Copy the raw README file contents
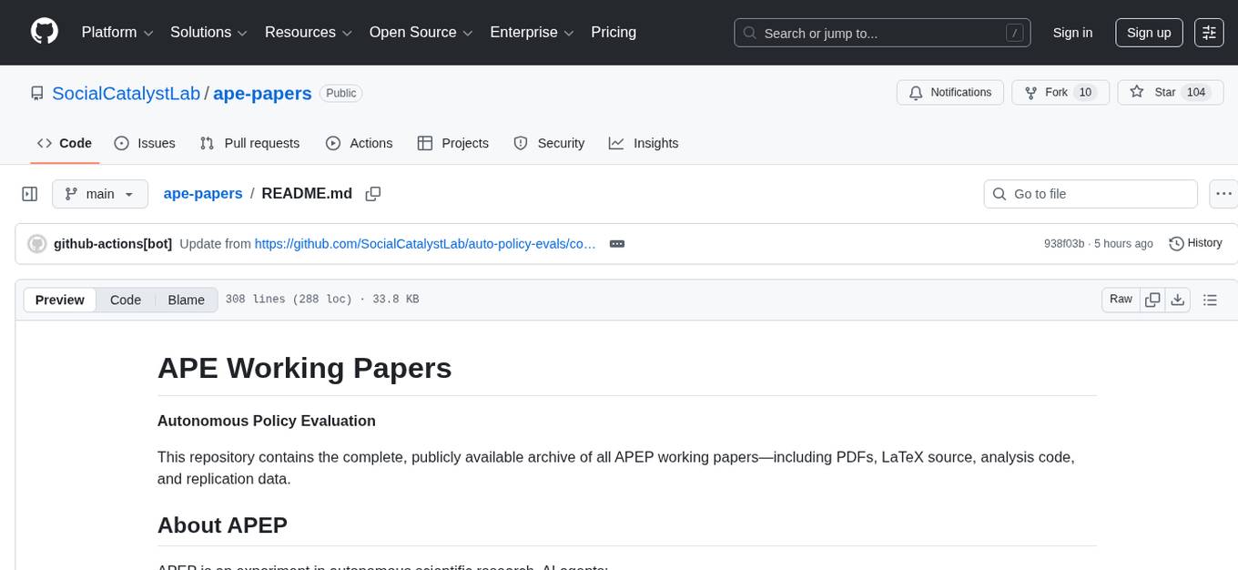Image resolution: width=1238 pixels, height=570 pixels. pos(1152,299)
